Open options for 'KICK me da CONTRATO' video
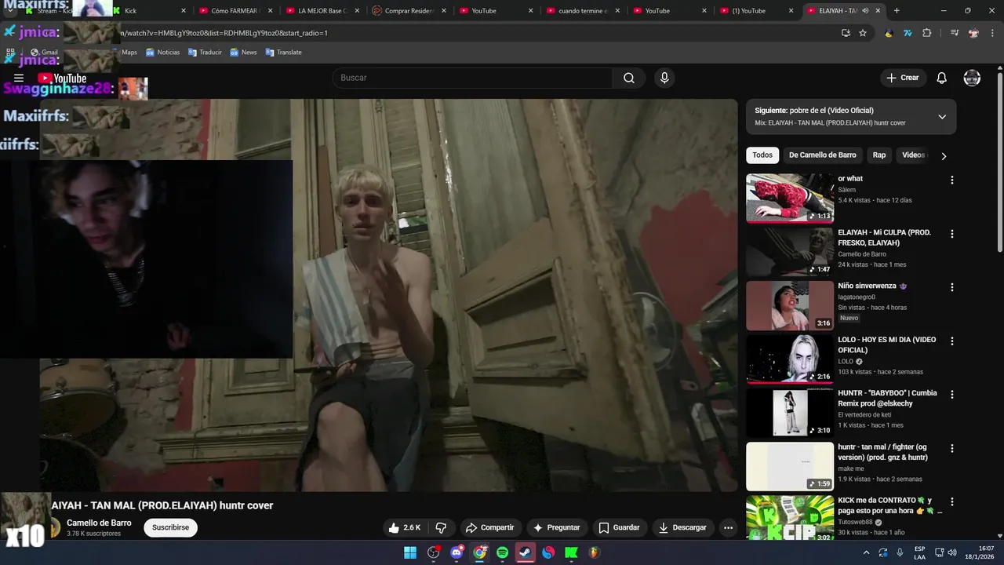1004x565 pixels. tap(952, 502)
